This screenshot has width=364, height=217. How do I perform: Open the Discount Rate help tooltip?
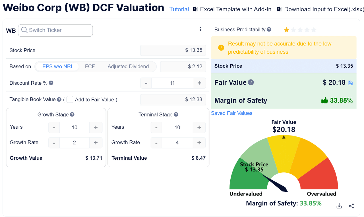(51, 83)
